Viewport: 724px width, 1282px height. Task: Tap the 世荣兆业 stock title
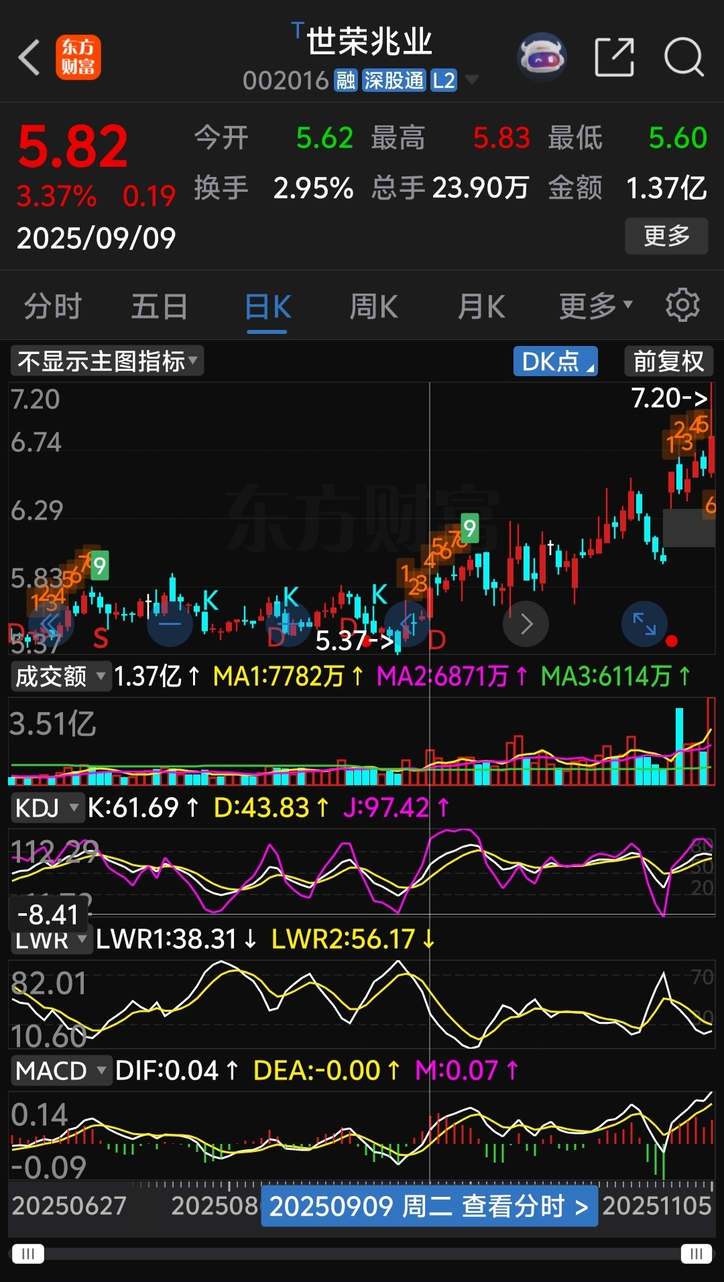tap(369, 42)
